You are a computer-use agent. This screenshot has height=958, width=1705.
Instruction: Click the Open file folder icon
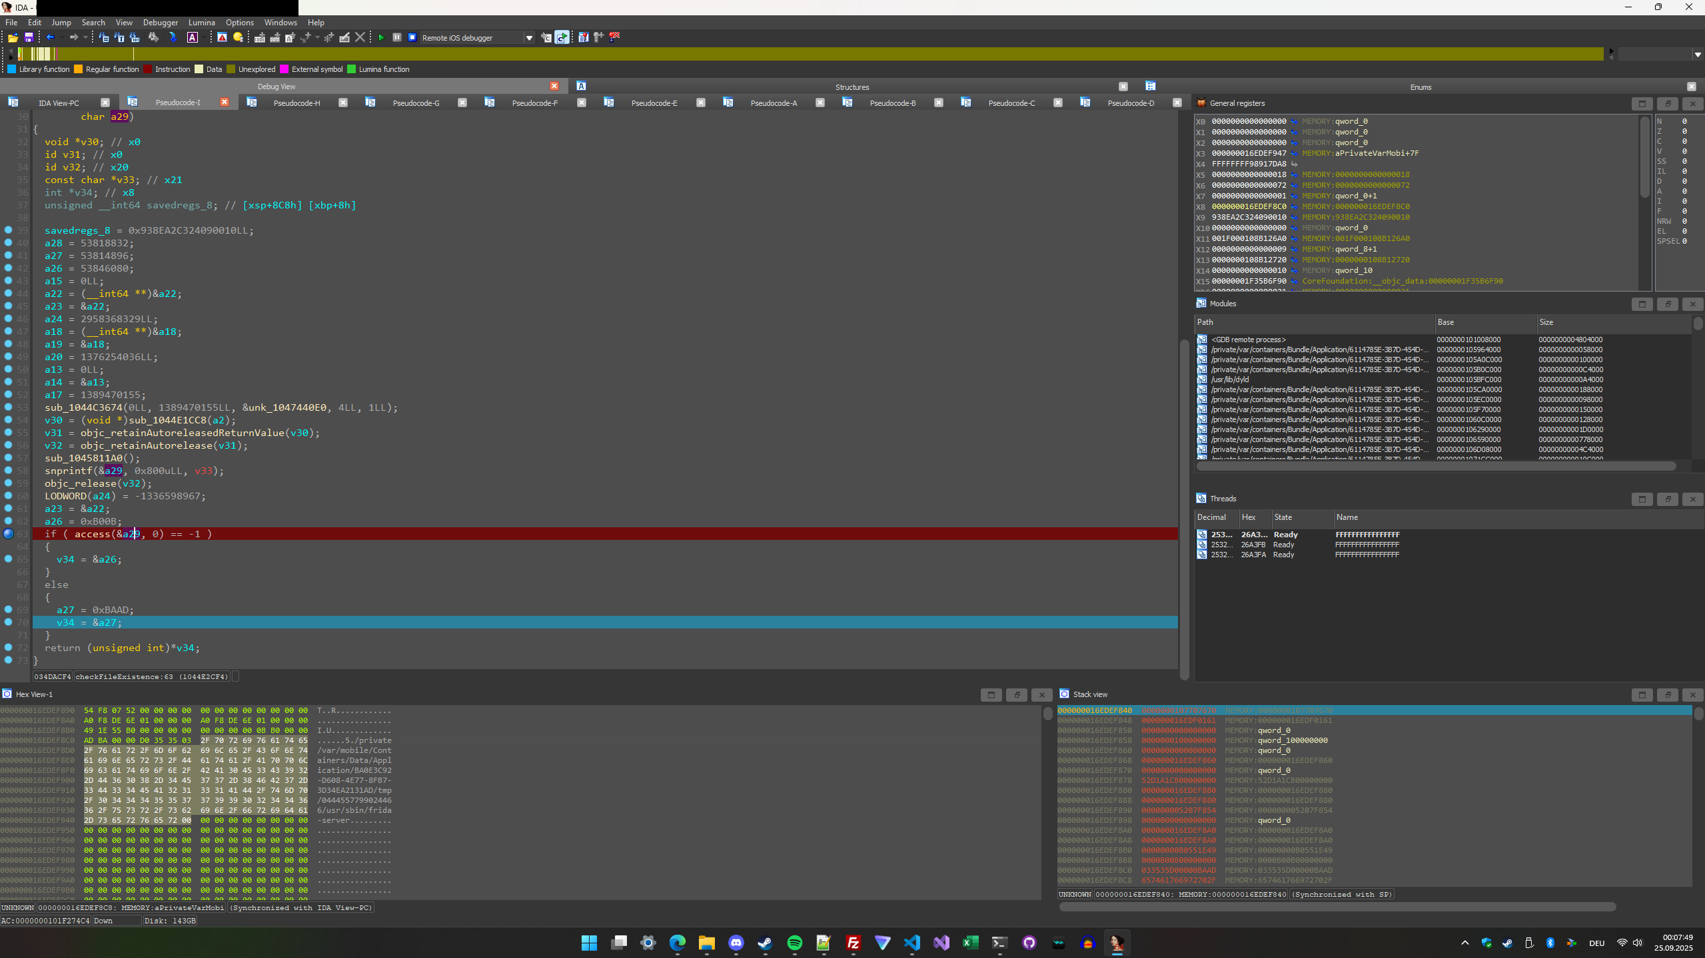[13, 38]
